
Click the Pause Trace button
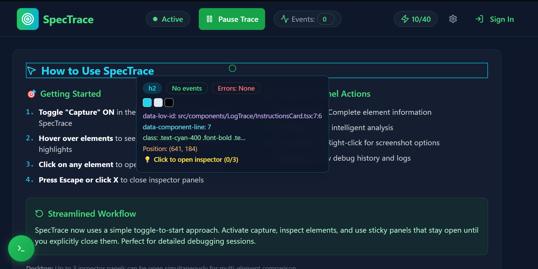tap(232, 19)
